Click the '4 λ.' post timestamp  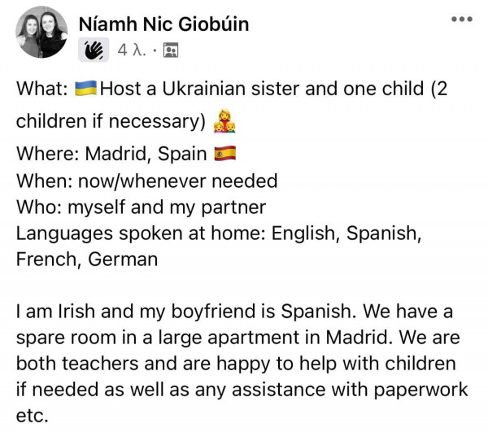132,51
